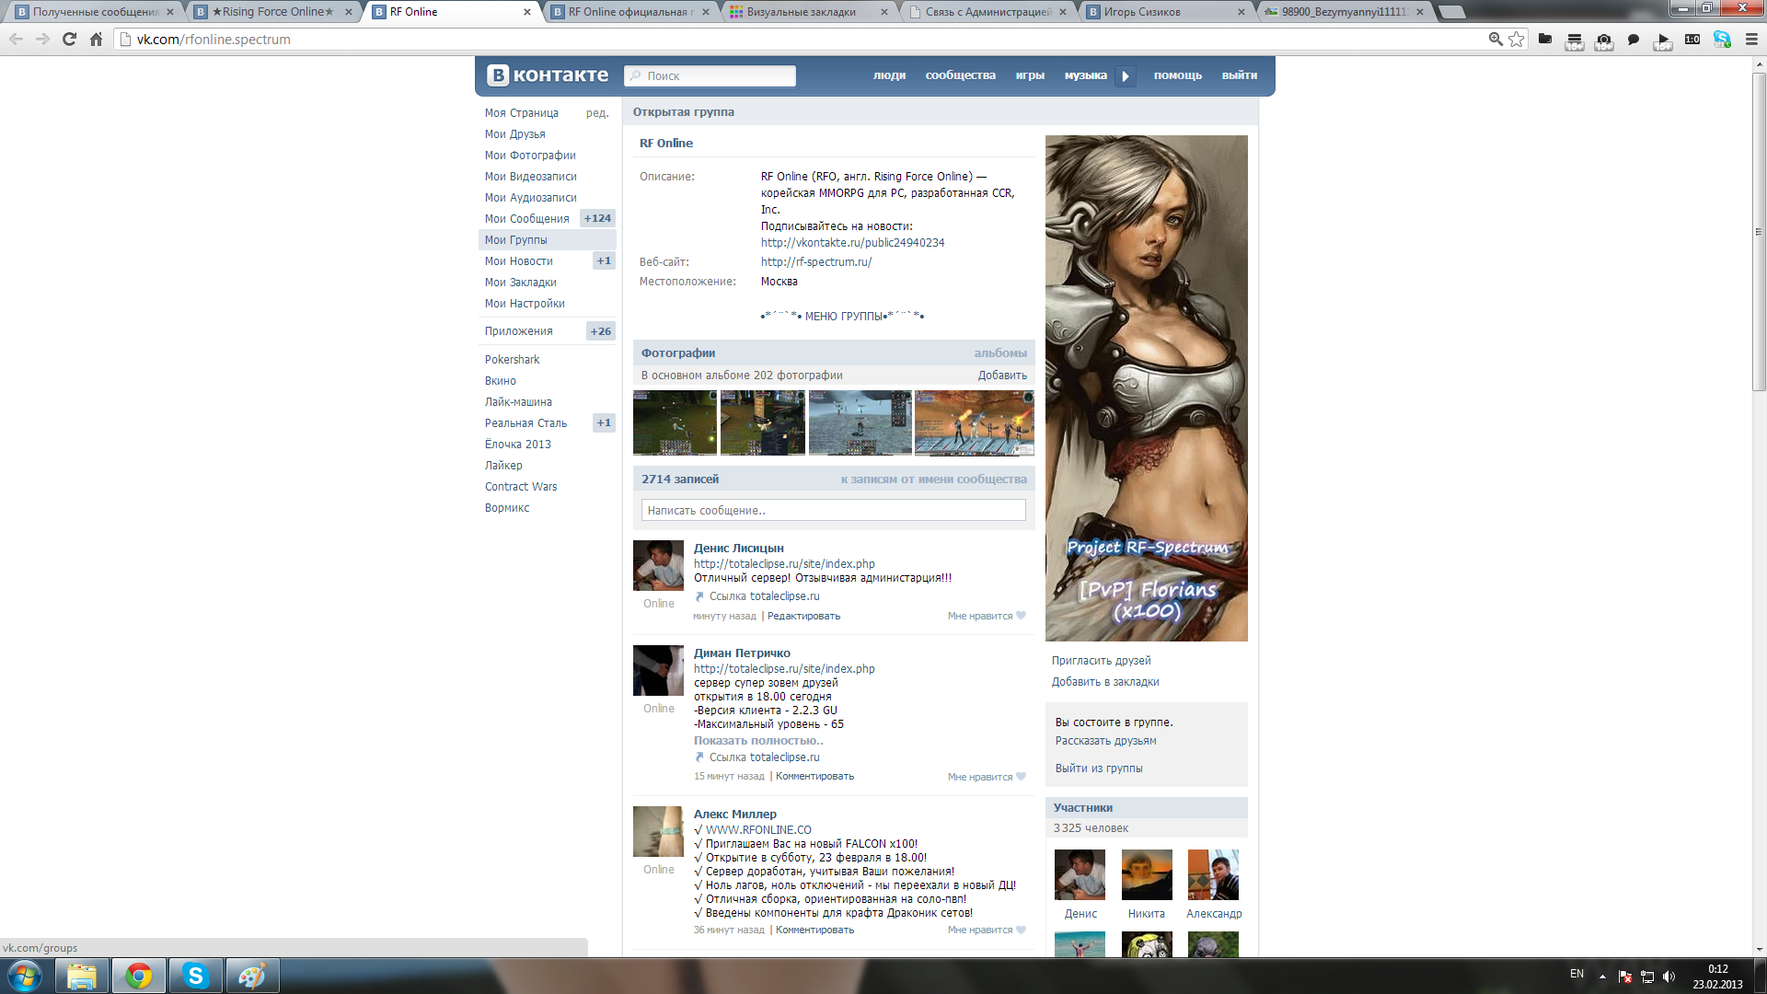Open Skype from the taskbar

point(196,976)
